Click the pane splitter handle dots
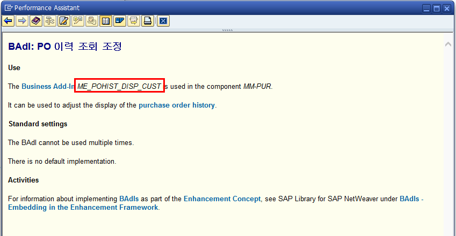 (x=227, y=30)
